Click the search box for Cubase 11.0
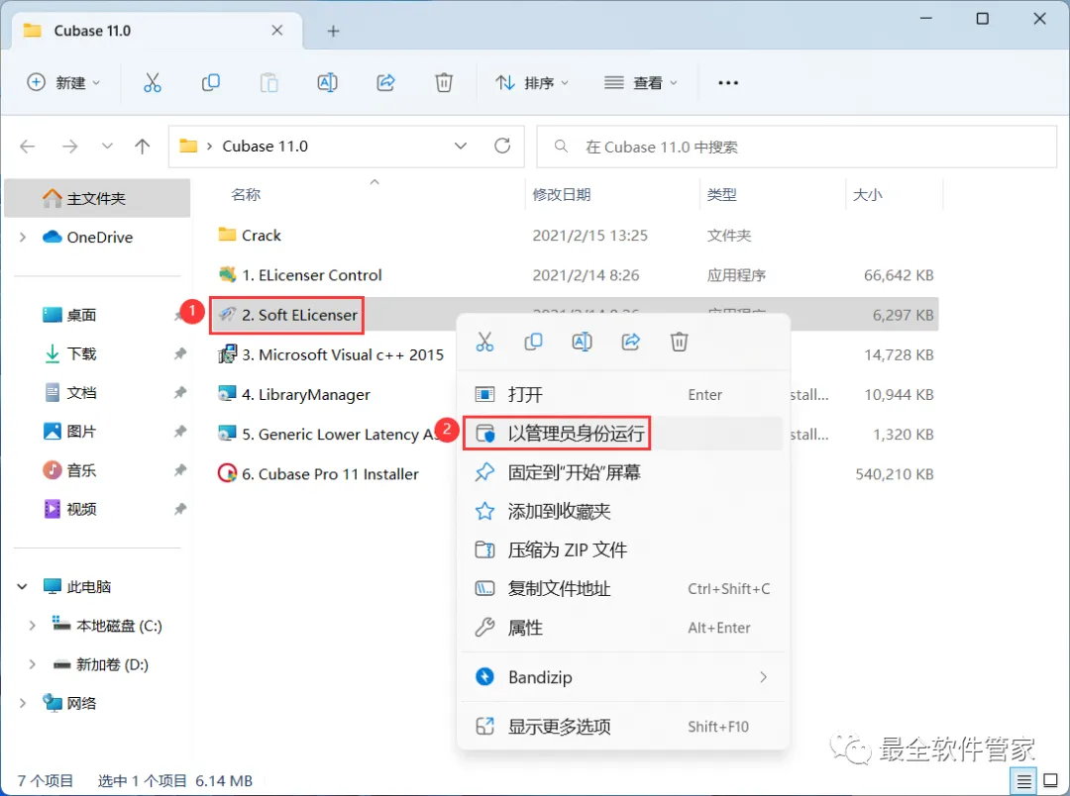Screen dimensions: 1070x796 pyautogui.click(x=797, y=146)
